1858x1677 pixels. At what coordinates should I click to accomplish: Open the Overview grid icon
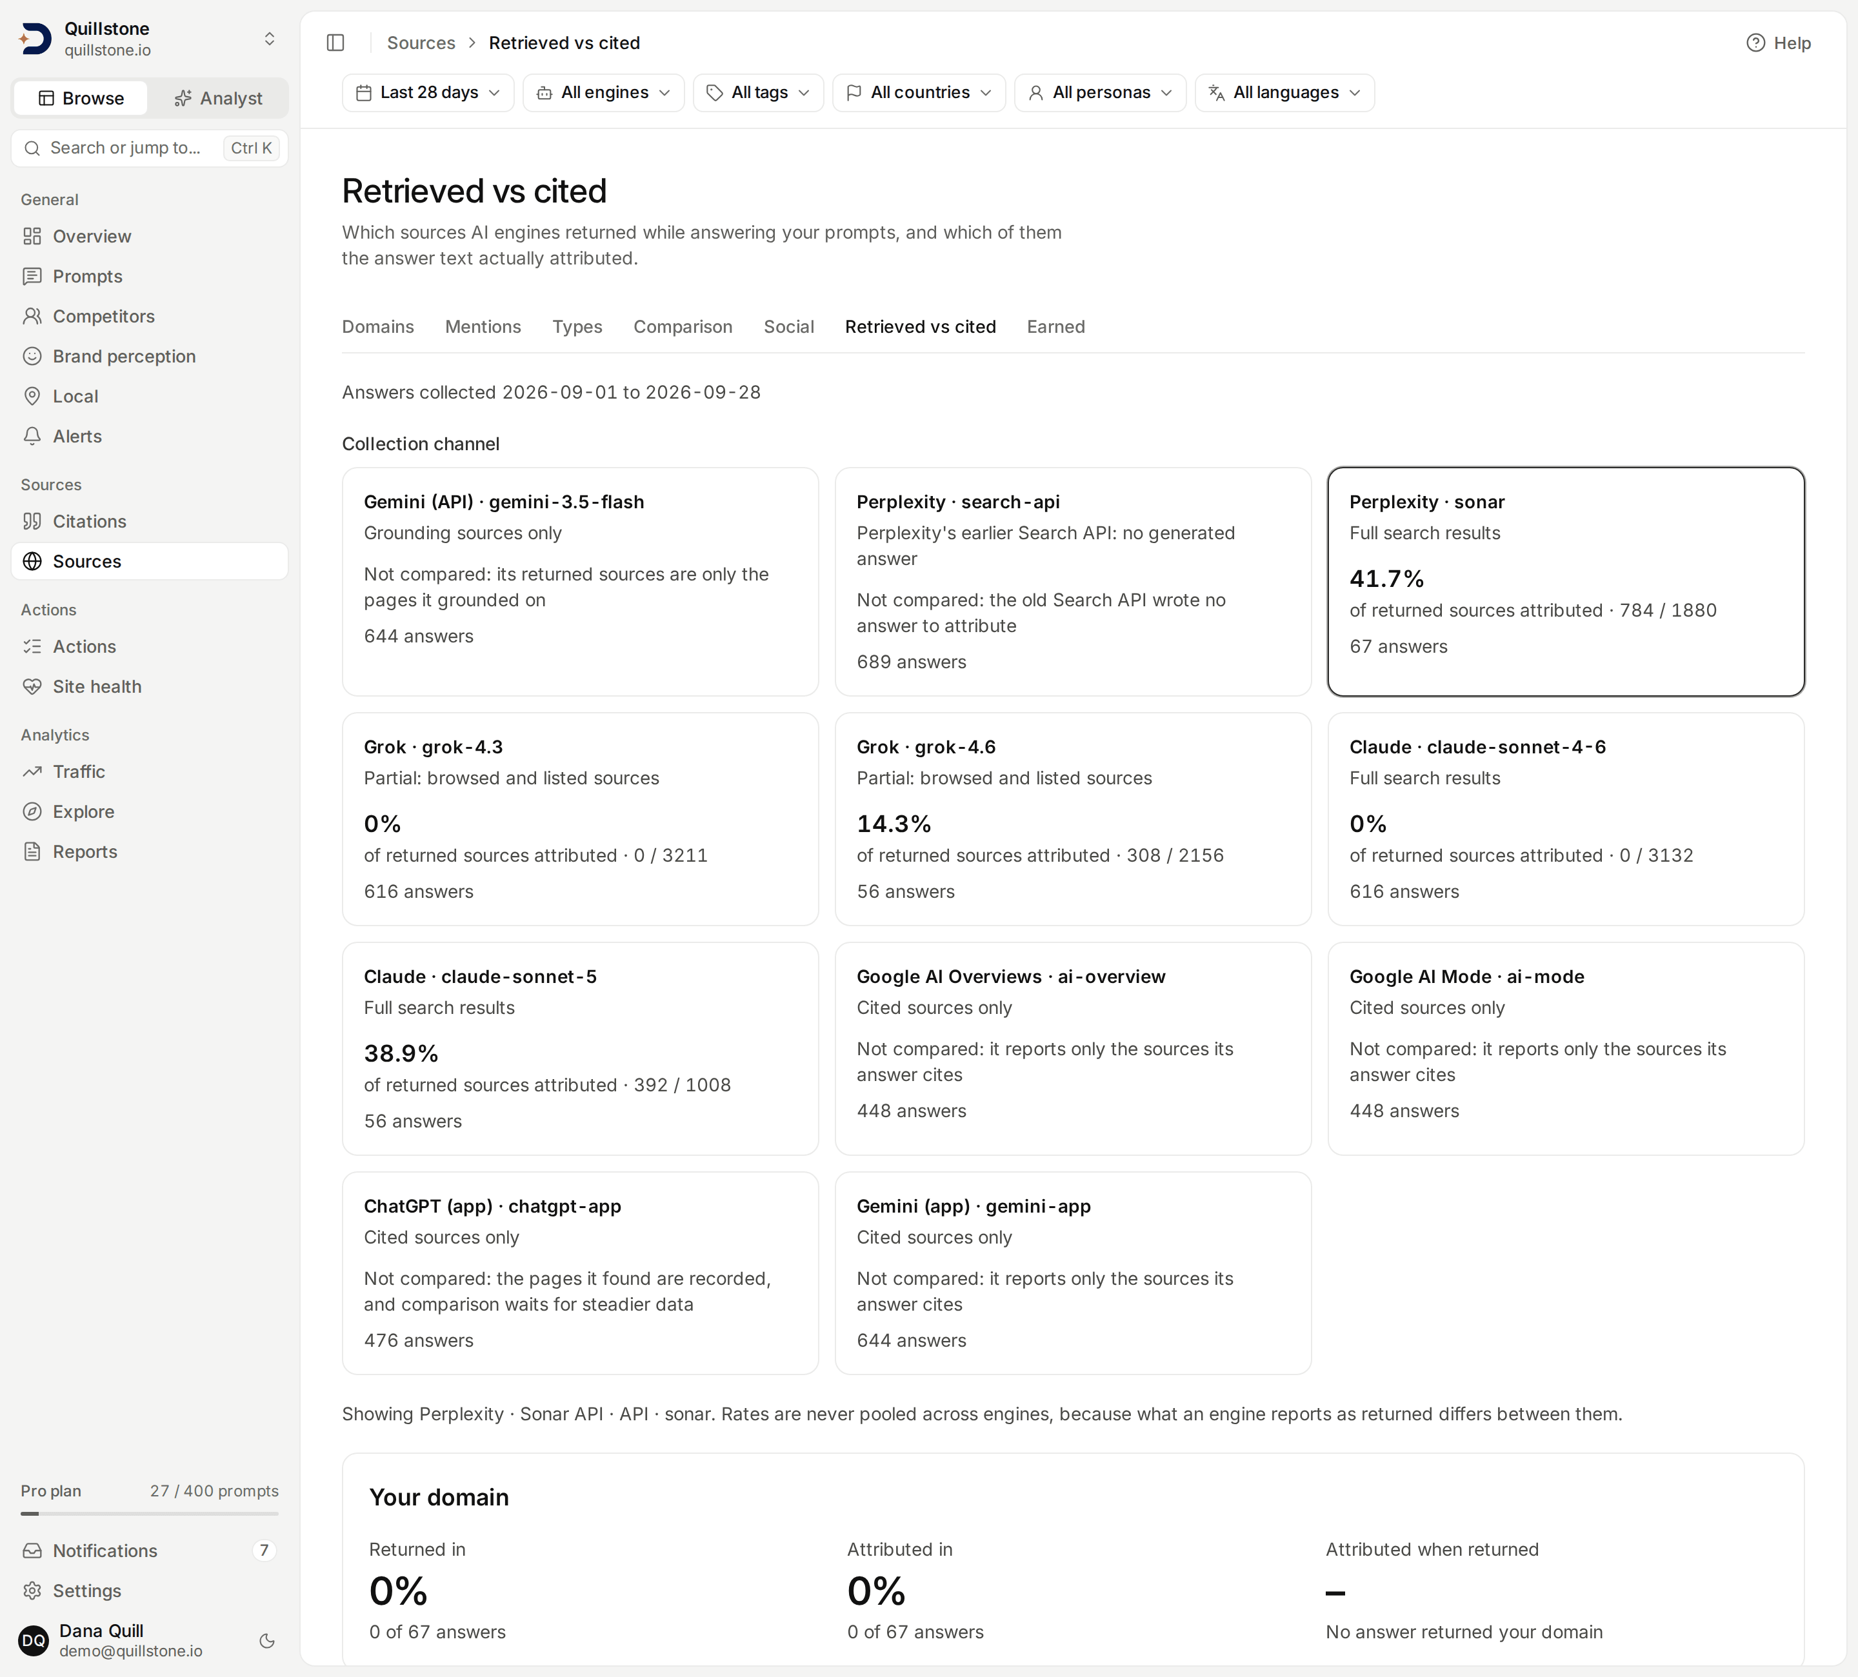point(32,236)
